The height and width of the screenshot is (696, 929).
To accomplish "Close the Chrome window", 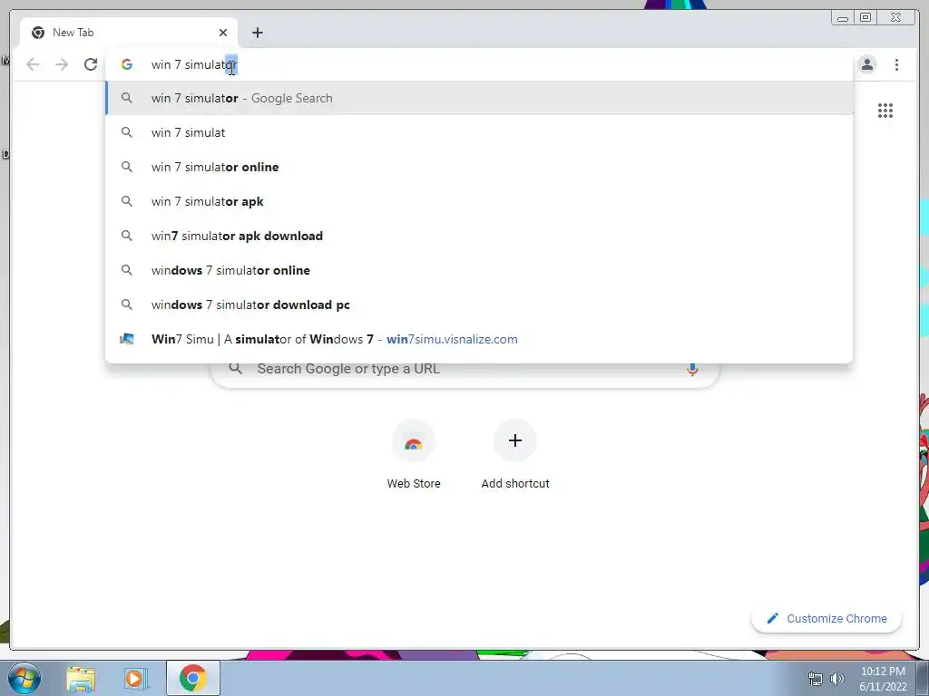I will (895, 18).
